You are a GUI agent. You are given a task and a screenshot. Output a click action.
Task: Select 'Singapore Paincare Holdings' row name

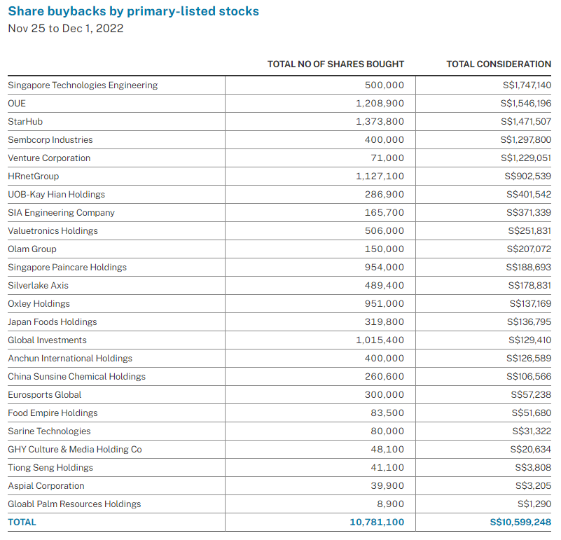pyautogui.click(x=67, y=268)
